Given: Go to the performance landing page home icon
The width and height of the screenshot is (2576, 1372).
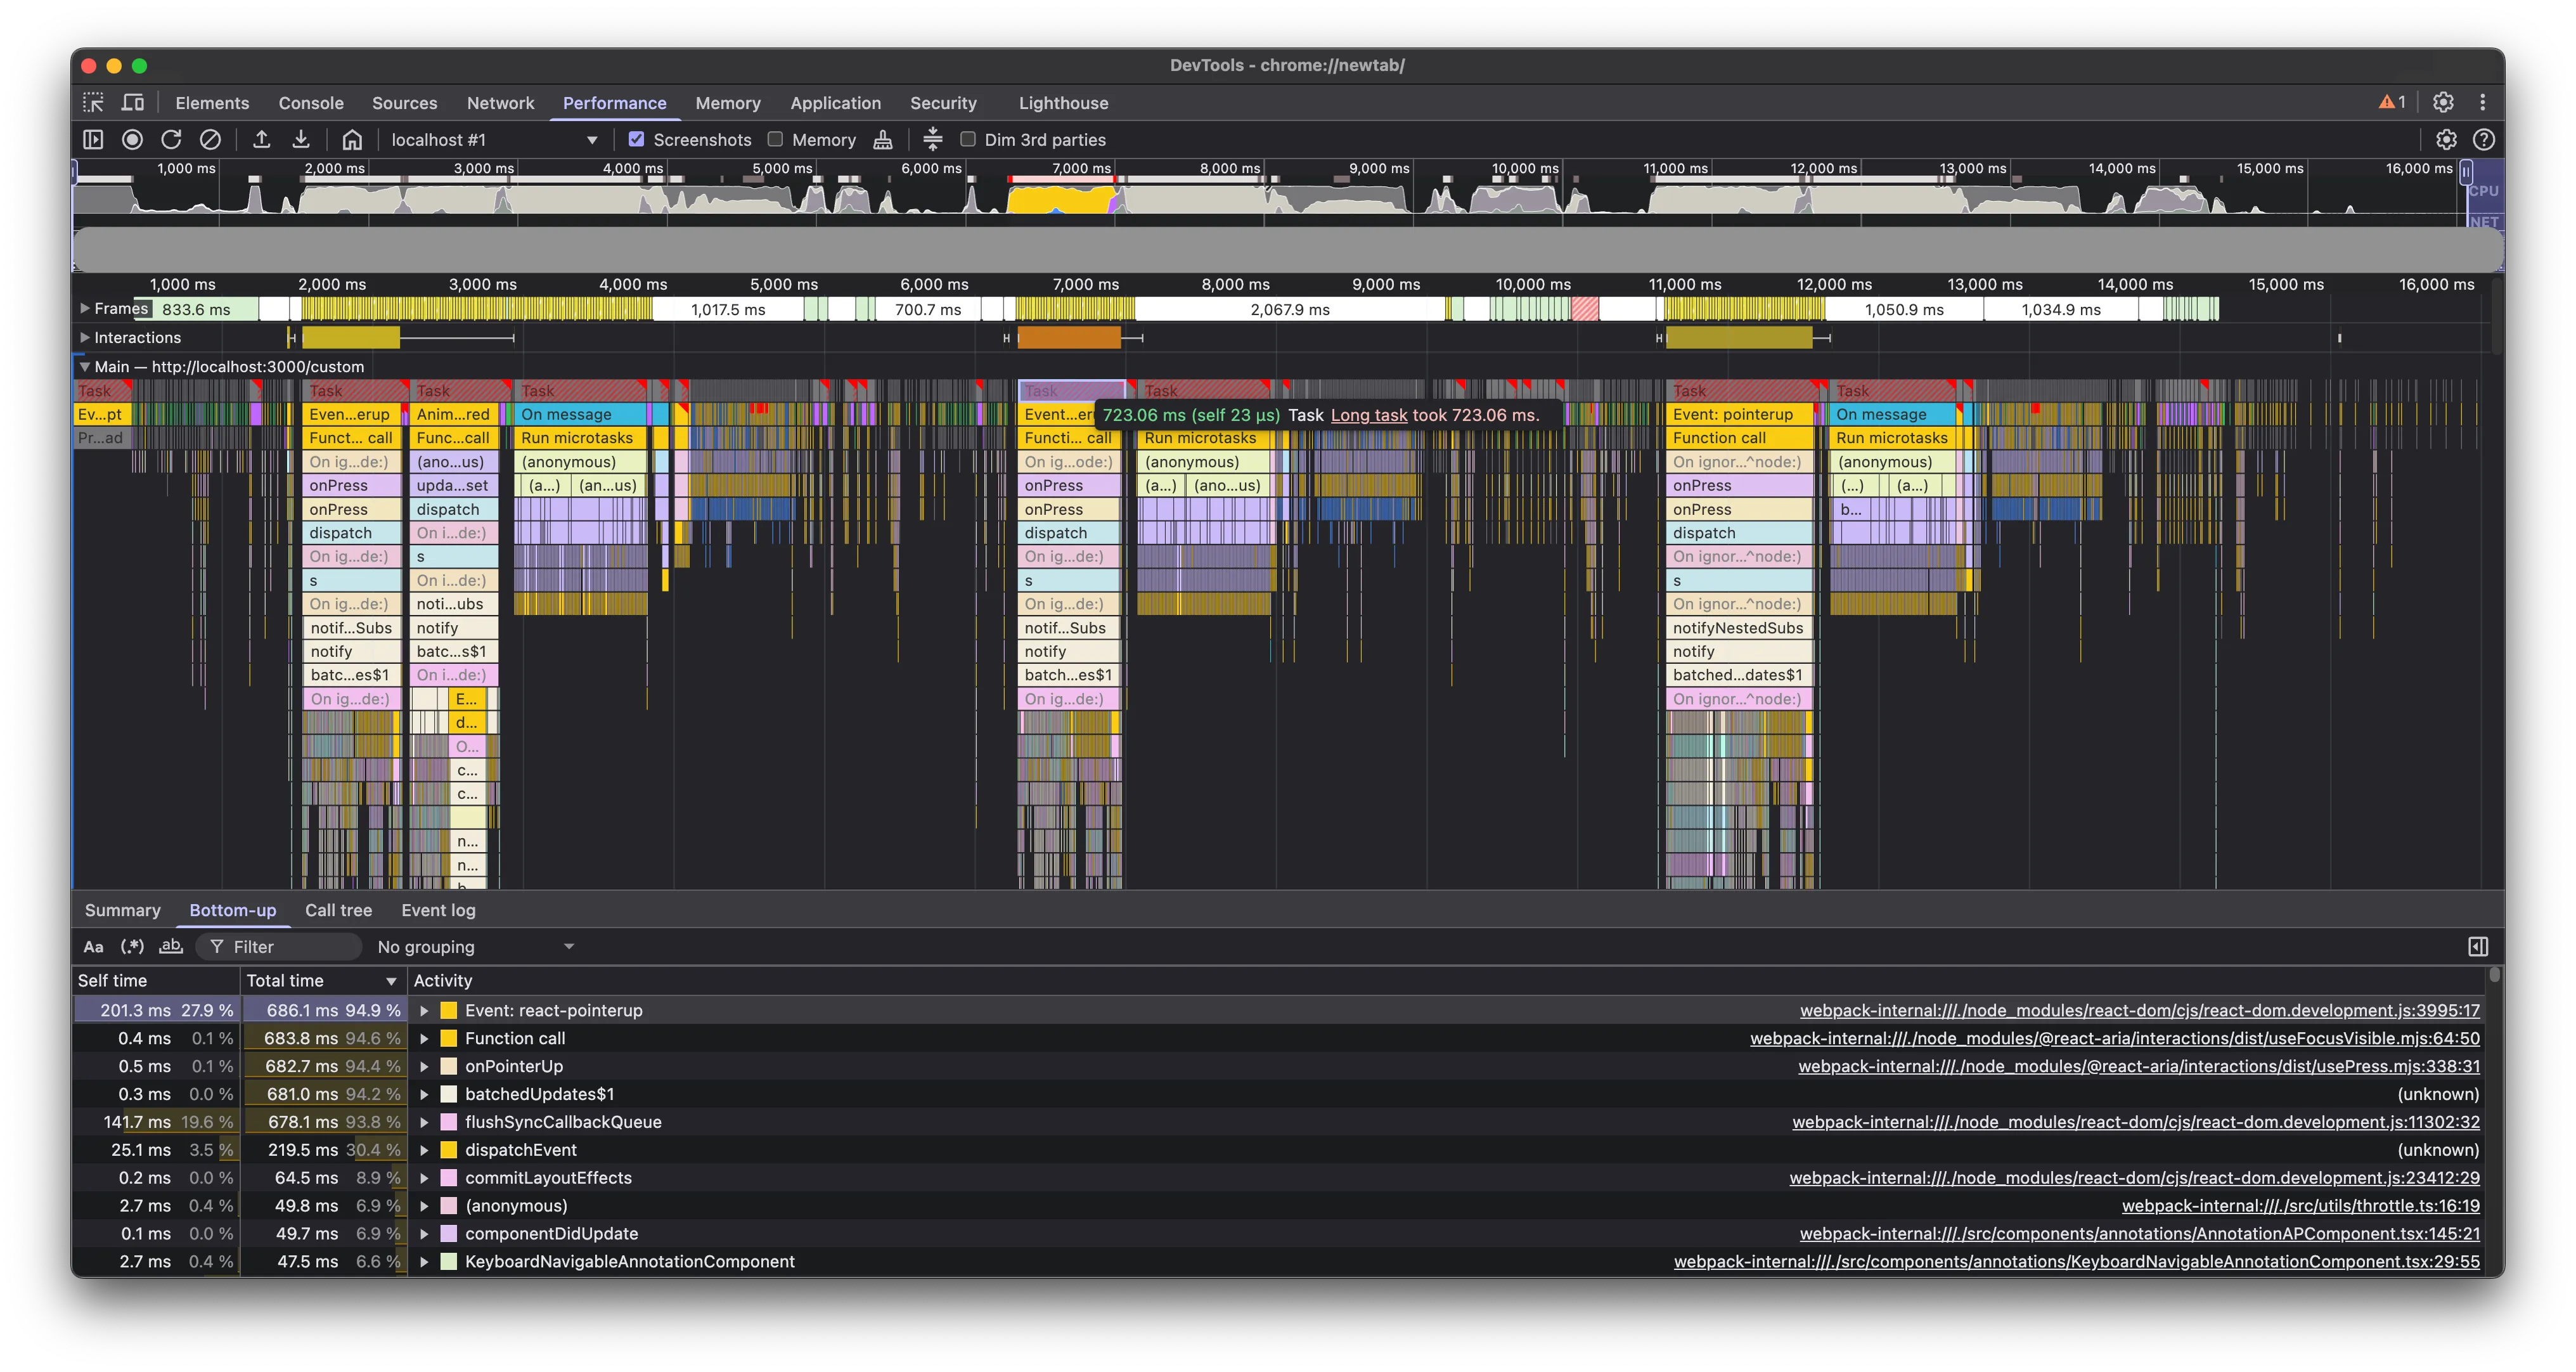Looking at the screenshot, I should click(352, 140).
